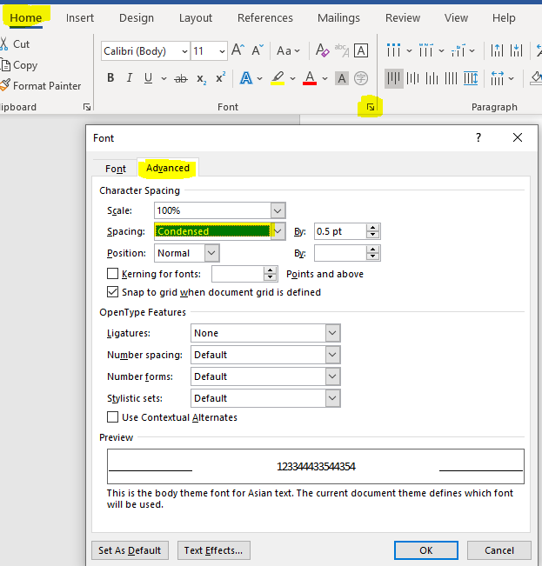
Task: Click the Text Effects blue A icon
Action: 246,78
